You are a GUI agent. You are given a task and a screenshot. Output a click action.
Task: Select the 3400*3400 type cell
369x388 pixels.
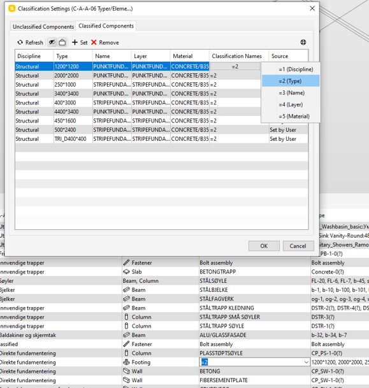tap(73, 94)
